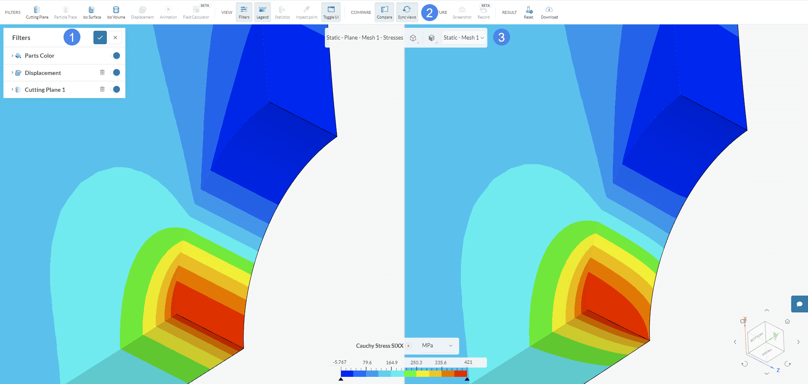This screenshot has width=808, height=384.
Task: Open the MPa units dropdown
Action: (437, 346)
